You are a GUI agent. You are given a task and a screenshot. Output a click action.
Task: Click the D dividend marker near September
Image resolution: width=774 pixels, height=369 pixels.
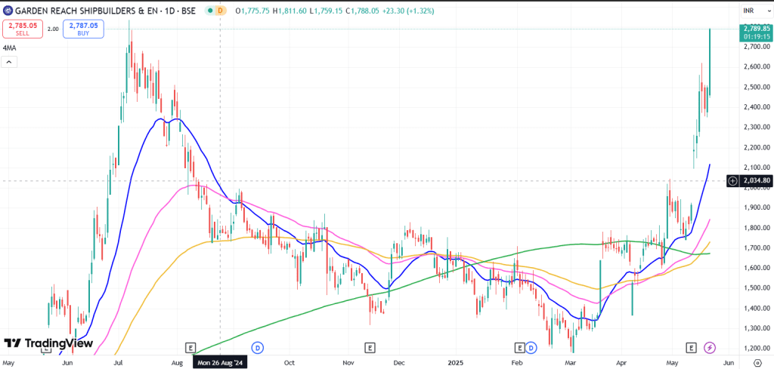pyautogui.click(x=257, y=348)
